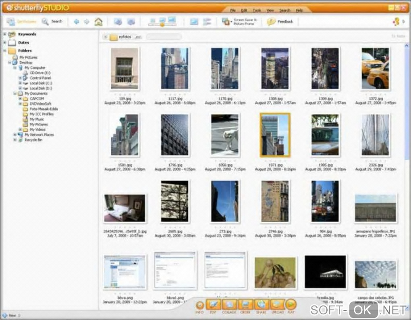Collapse the My Documents node
Viewport: 411px width, 320px height.
[15, 94]
